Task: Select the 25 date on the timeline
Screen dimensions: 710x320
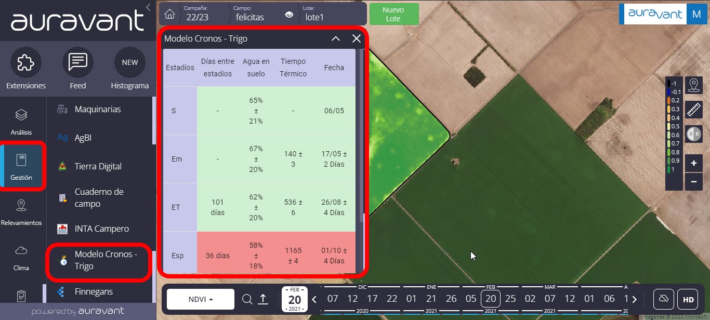Action: coord(510,299)
